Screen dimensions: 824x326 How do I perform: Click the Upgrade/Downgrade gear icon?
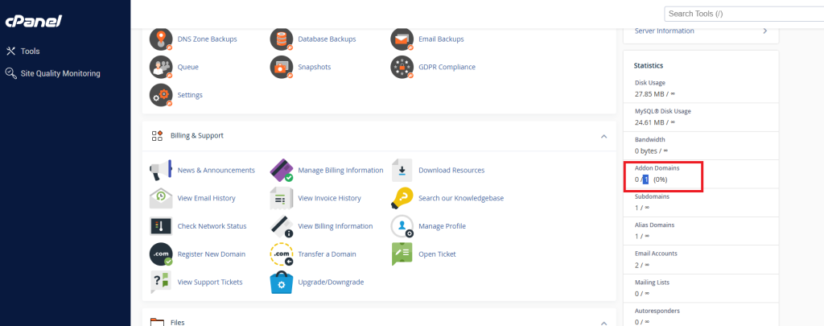[x=281, y=282]
